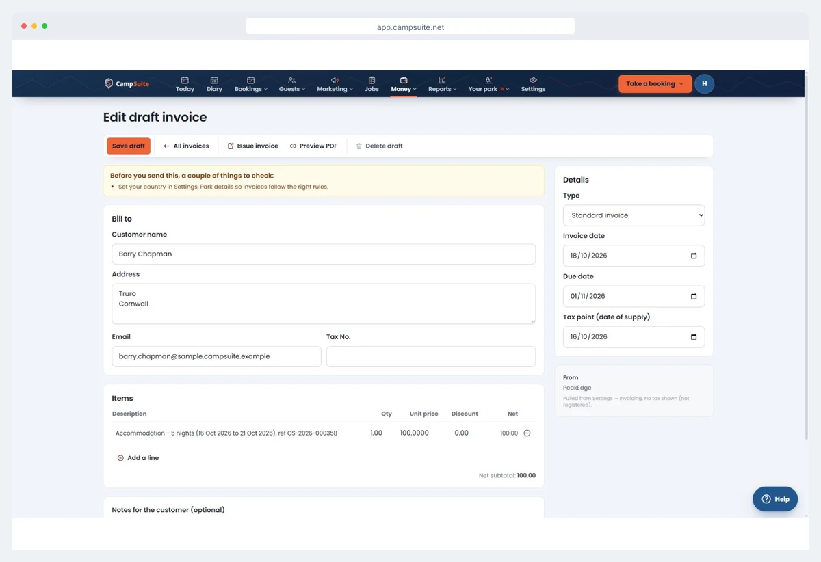Expand the Guests menu
Screen dimensions: 821x562
click(x=292, y=84)
